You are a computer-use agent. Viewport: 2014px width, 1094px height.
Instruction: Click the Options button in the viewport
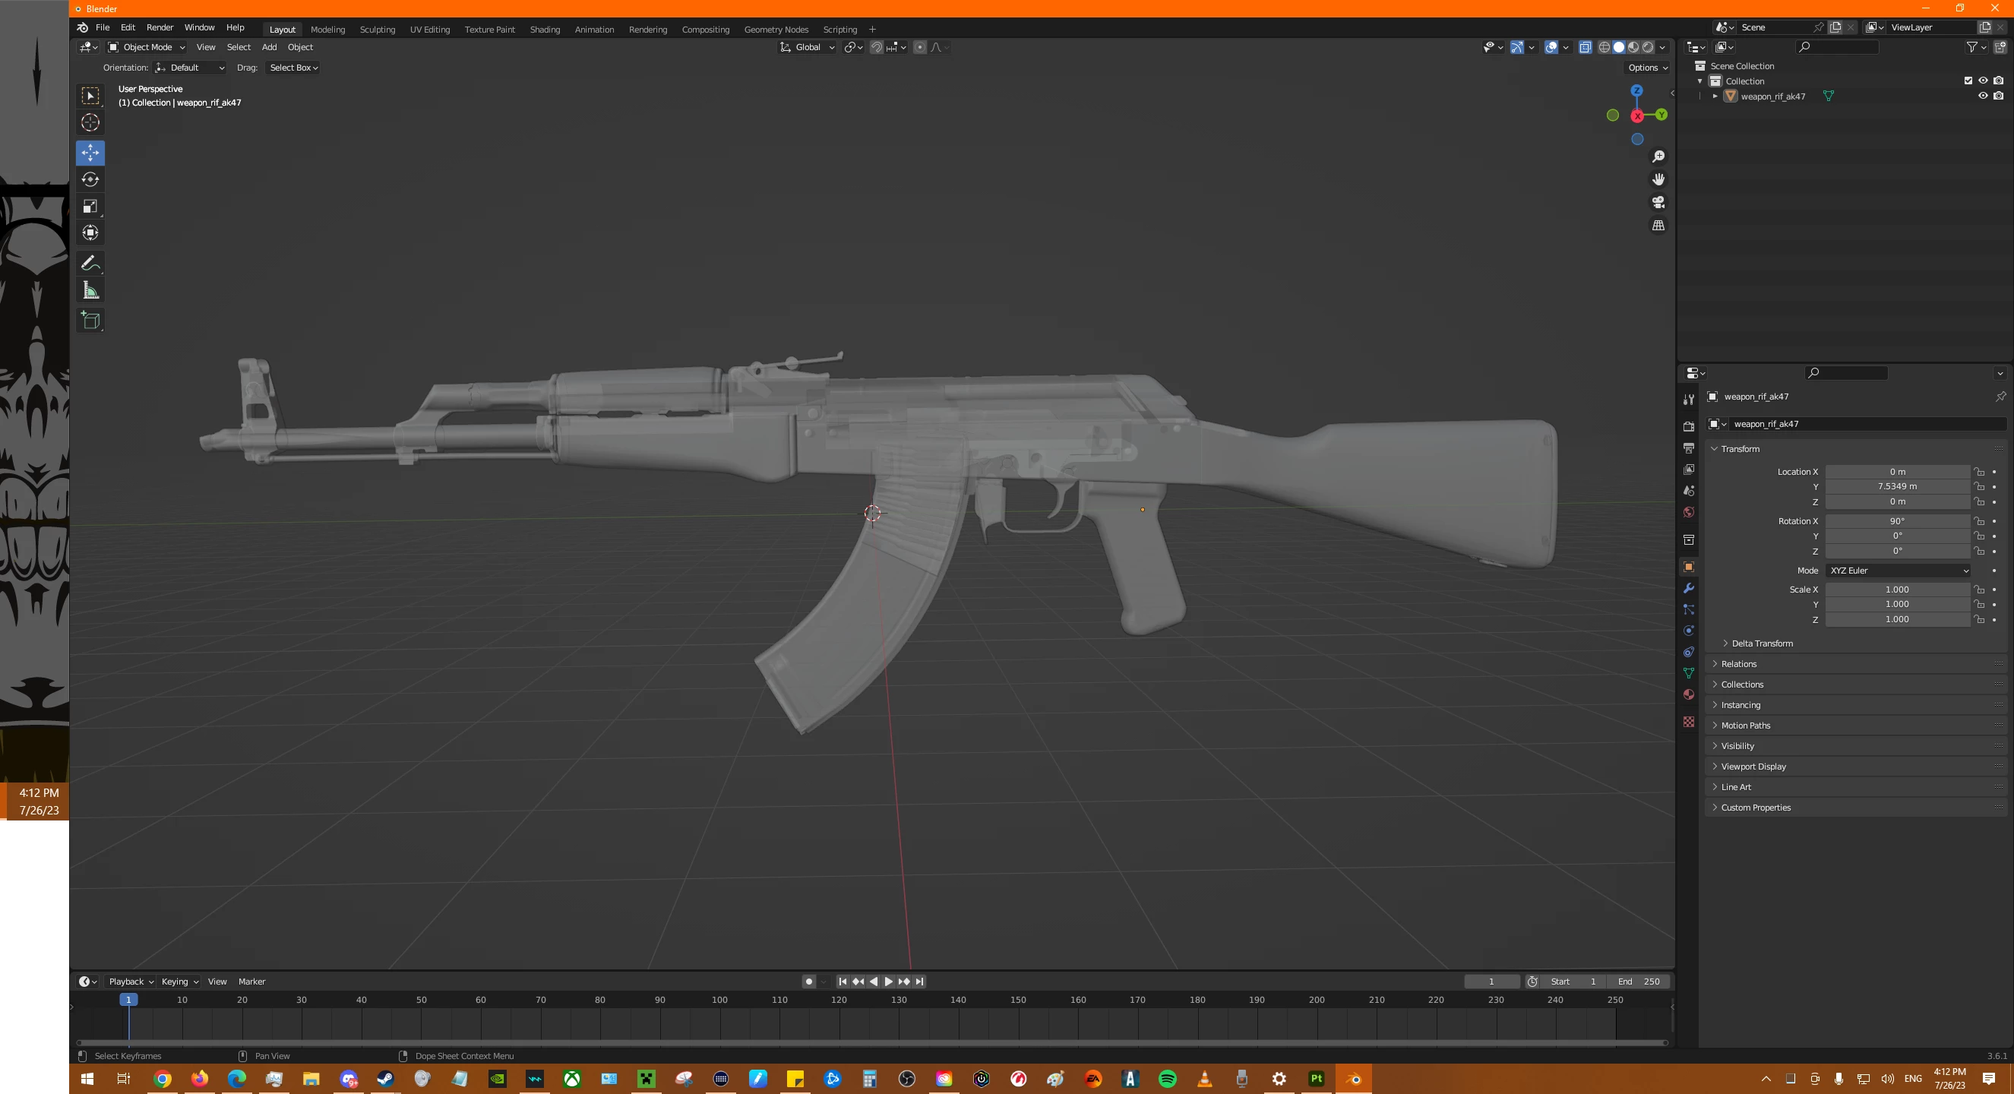tap(1647, 68)
